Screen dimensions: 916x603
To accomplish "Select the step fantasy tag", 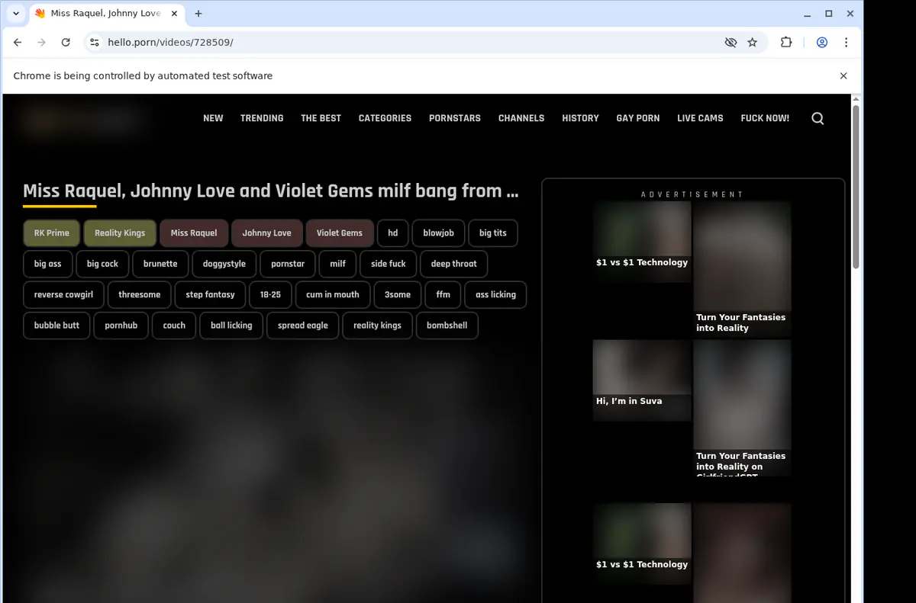I will click(211, 294).
